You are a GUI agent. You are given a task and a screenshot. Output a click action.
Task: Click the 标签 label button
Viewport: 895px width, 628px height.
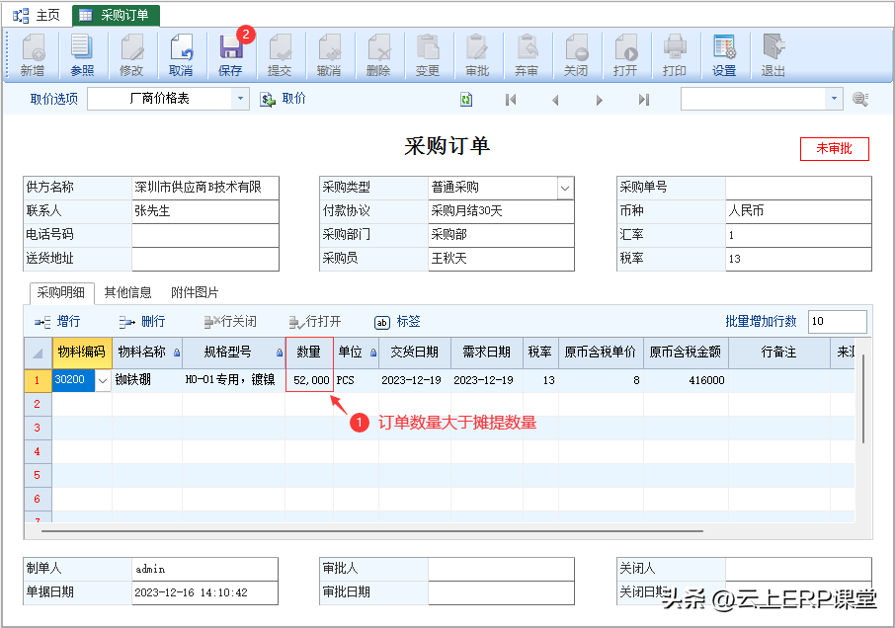coord(397,322)
